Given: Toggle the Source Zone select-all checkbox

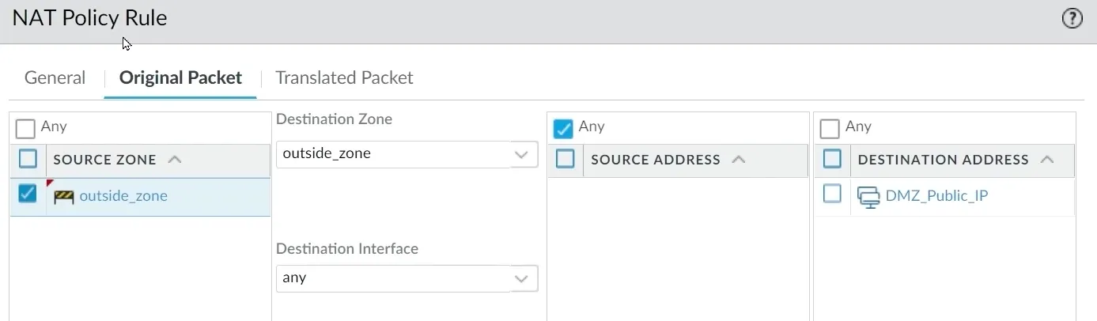Looking at the screenshot, I should [28, 160].
